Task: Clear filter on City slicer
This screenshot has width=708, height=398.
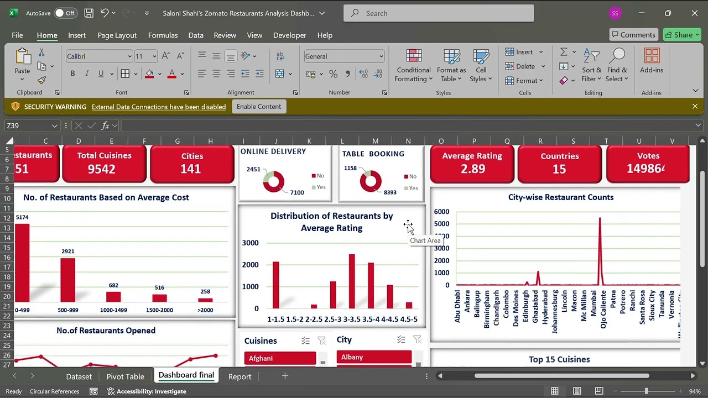Action: point(417,339)
